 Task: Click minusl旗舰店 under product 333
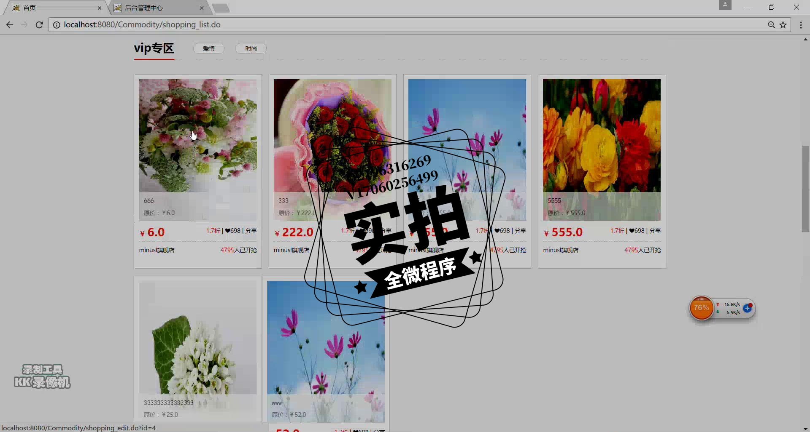[x=292, y=250]
